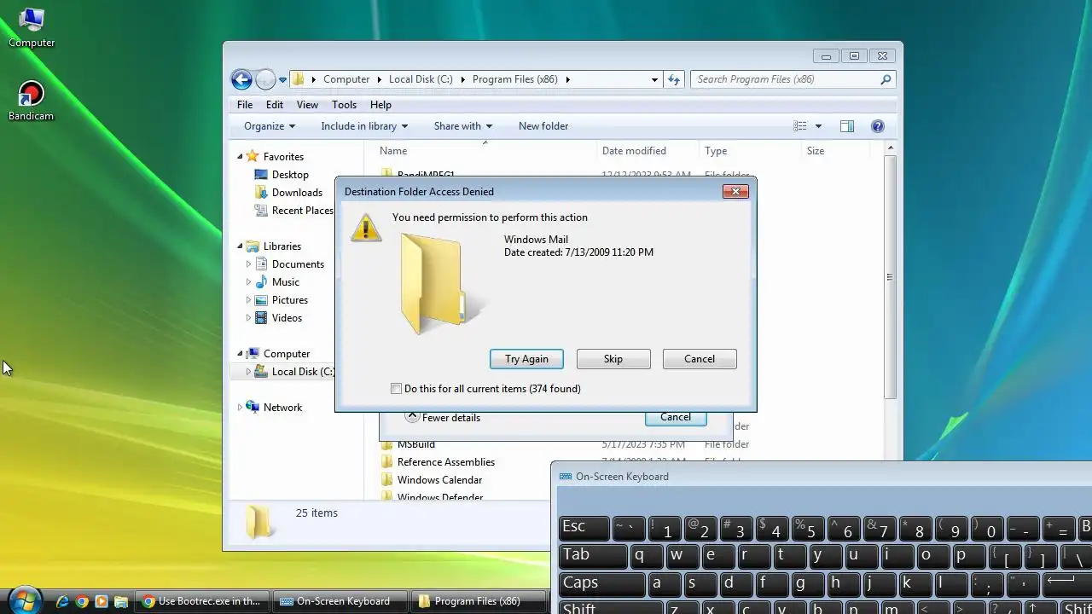Launch Windows Media Player from quick launch
This screenshot has height=614, width=1092.
coord(102,601)
